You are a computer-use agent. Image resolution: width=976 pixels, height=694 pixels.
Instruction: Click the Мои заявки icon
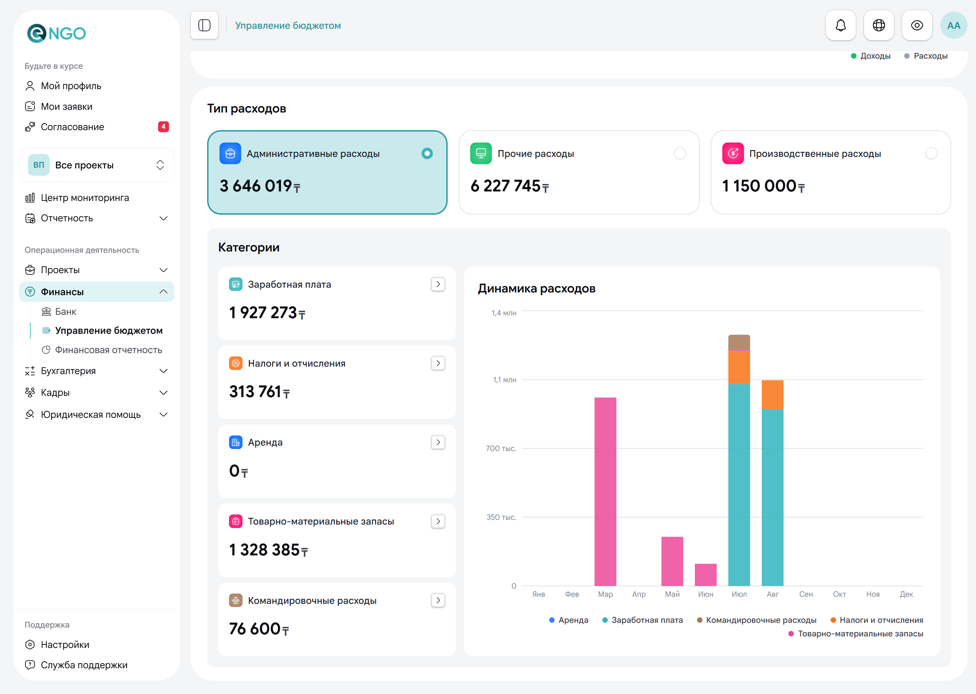(30, 106)
